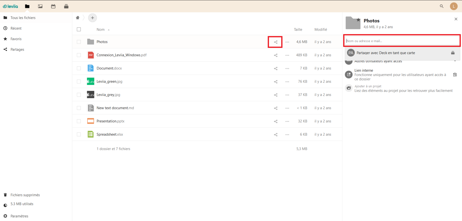Check the Connexion_Leviia_Windows.pdf checkbox

(79, 55)
